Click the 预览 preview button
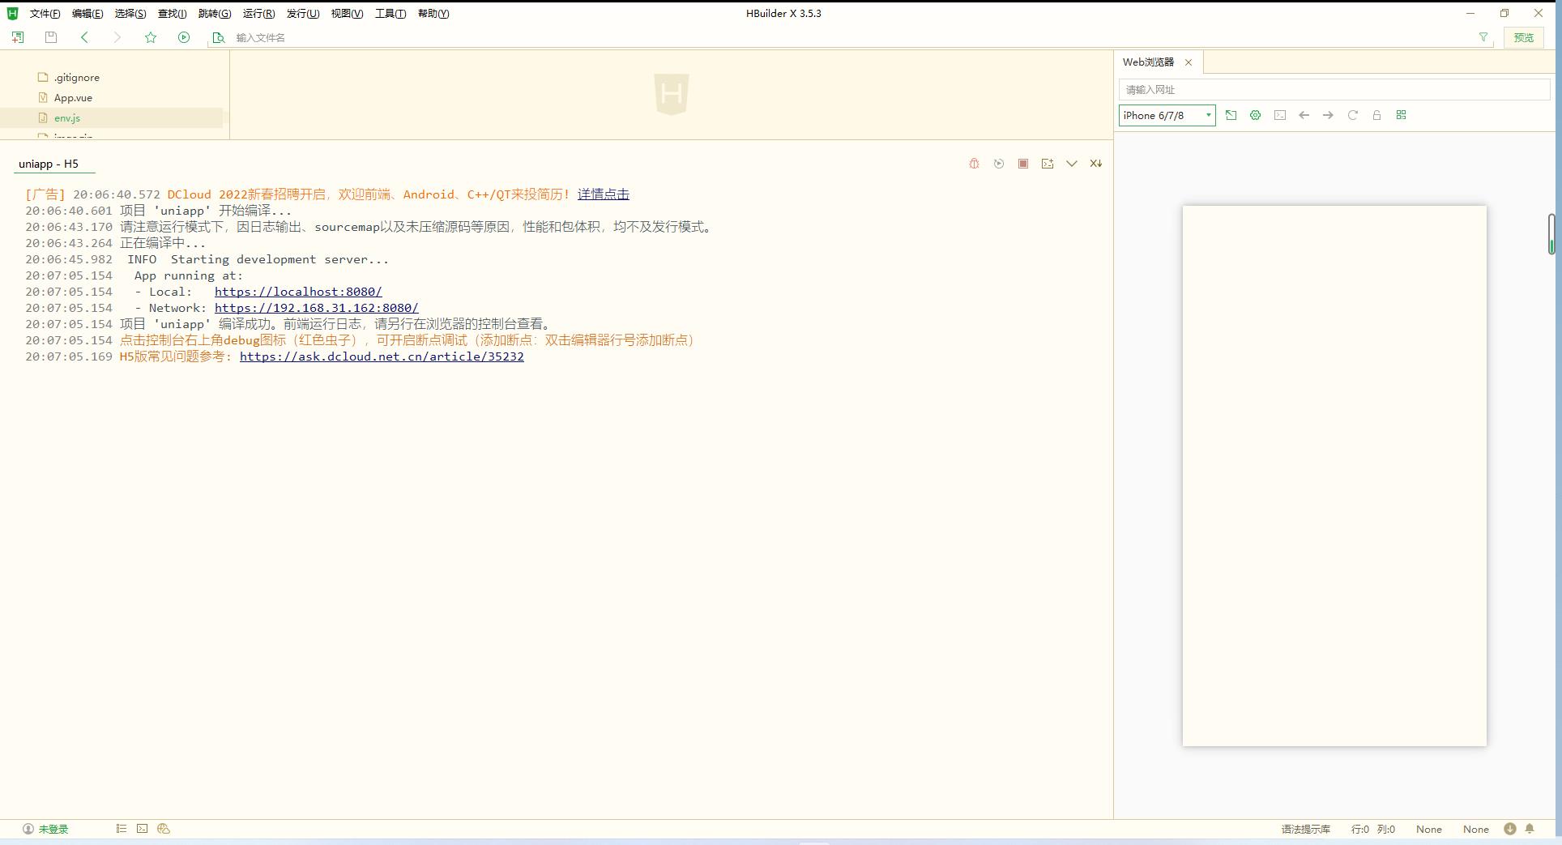 pyautogui.click(x=1523, y=37)
